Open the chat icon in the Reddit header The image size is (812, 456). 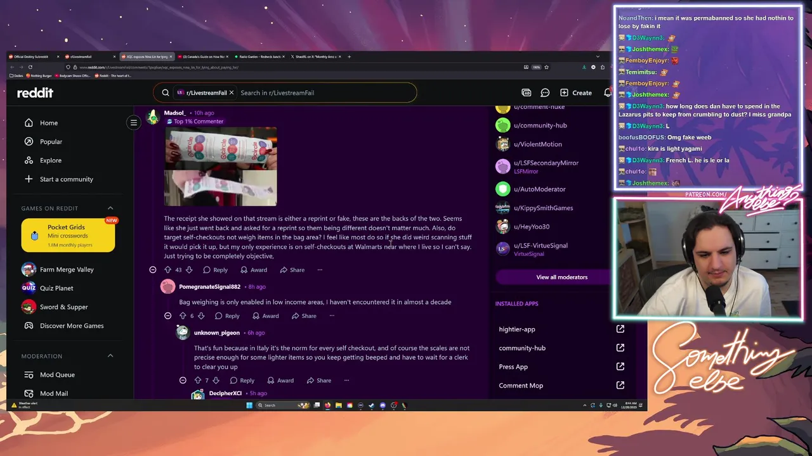coord(545,92)
